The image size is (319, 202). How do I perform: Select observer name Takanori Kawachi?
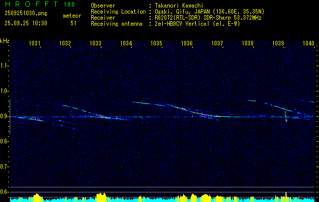coord(179,6)
